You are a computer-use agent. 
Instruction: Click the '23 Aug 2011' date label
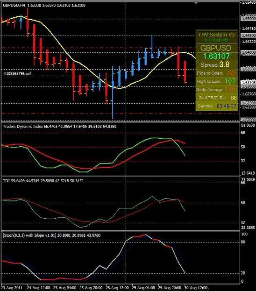(12, 288)
